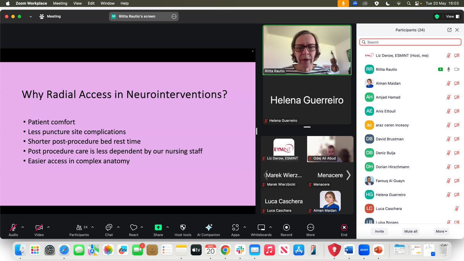Viewport: 464px width, 261px height.
Task: Start video using Video icon
Action: tap(39, 228)
